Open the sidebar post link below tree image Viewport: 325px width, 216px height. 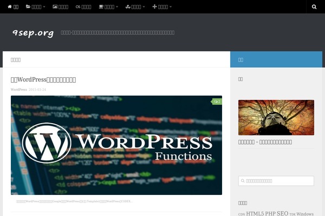click(x=265, y=142)
